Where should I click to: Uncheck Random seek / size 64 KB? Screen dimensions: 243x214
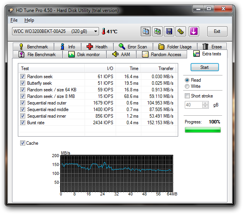(x=23, y=90)
